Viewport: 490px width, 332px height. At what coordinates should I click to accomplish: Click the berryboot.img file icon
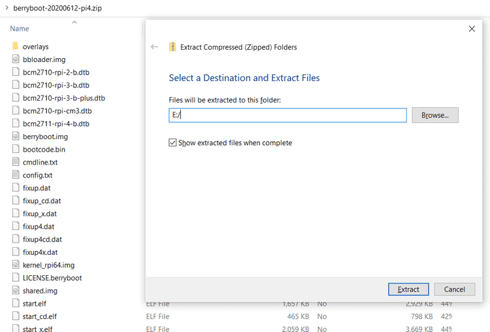[16, 137]
